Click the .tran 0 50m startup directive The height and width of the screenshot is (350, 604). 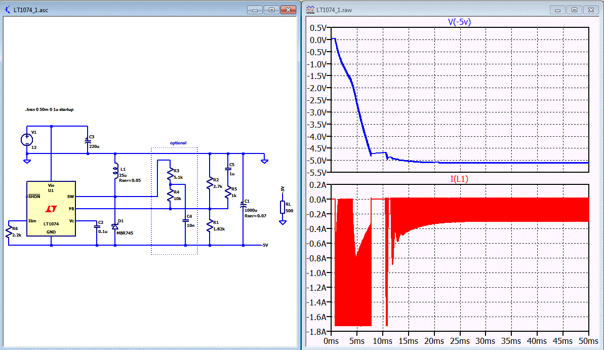49,109
